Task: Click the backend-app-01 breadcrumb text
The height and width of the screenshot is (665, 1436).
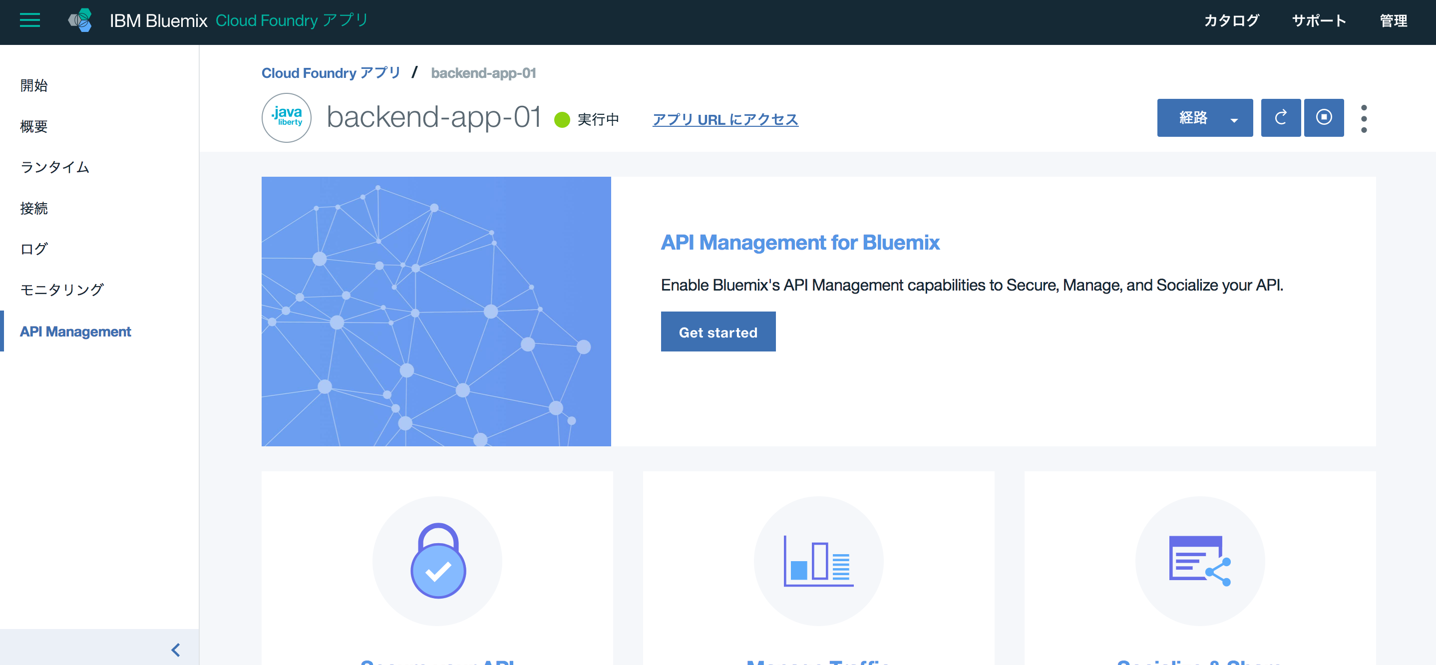Action: pyautogui.click(x=483, y=73)
